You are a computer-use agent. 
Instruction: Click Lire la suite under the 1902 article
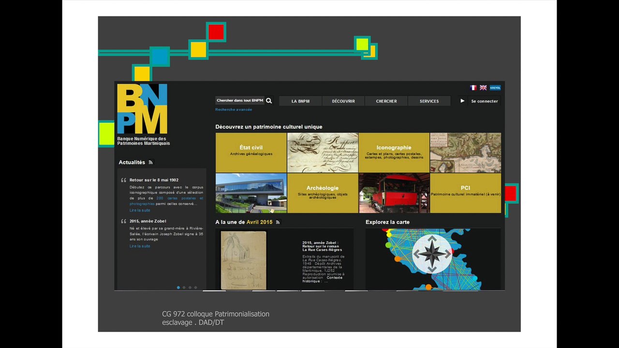point(140,210)
